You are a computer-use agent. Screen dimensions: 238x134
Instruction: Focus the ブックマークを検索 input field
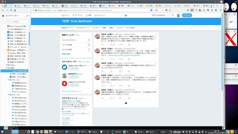click(x=15, y=22)
